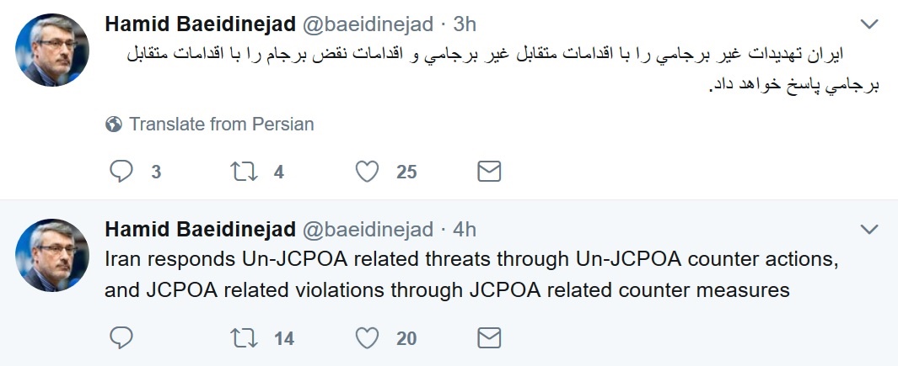Retweet the English tweet with 14 retweets
The width and height of the screenshot is (898, 366).
pos(244,338)
